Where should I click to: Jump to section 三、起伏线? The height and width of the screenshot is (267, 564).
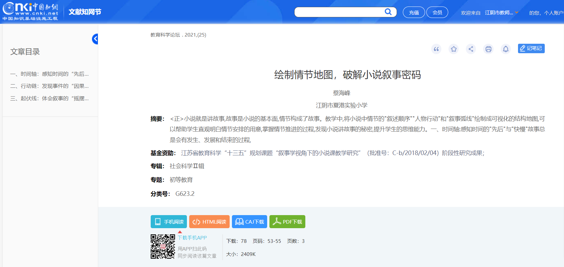coord(50,99)
